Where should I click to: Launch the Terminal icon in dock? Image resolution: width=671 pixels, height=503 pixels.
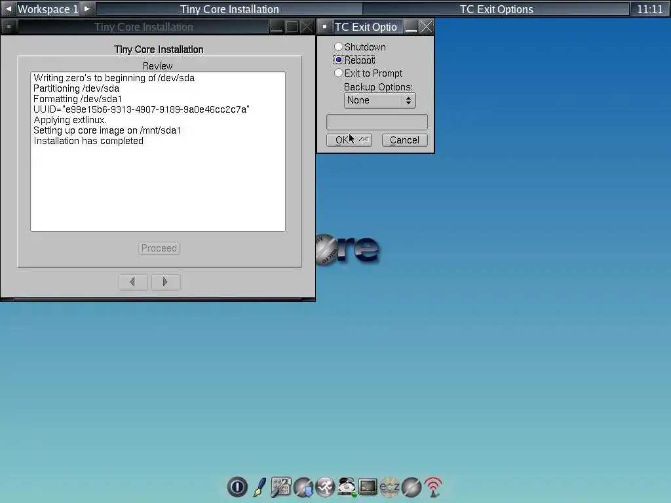368,487
